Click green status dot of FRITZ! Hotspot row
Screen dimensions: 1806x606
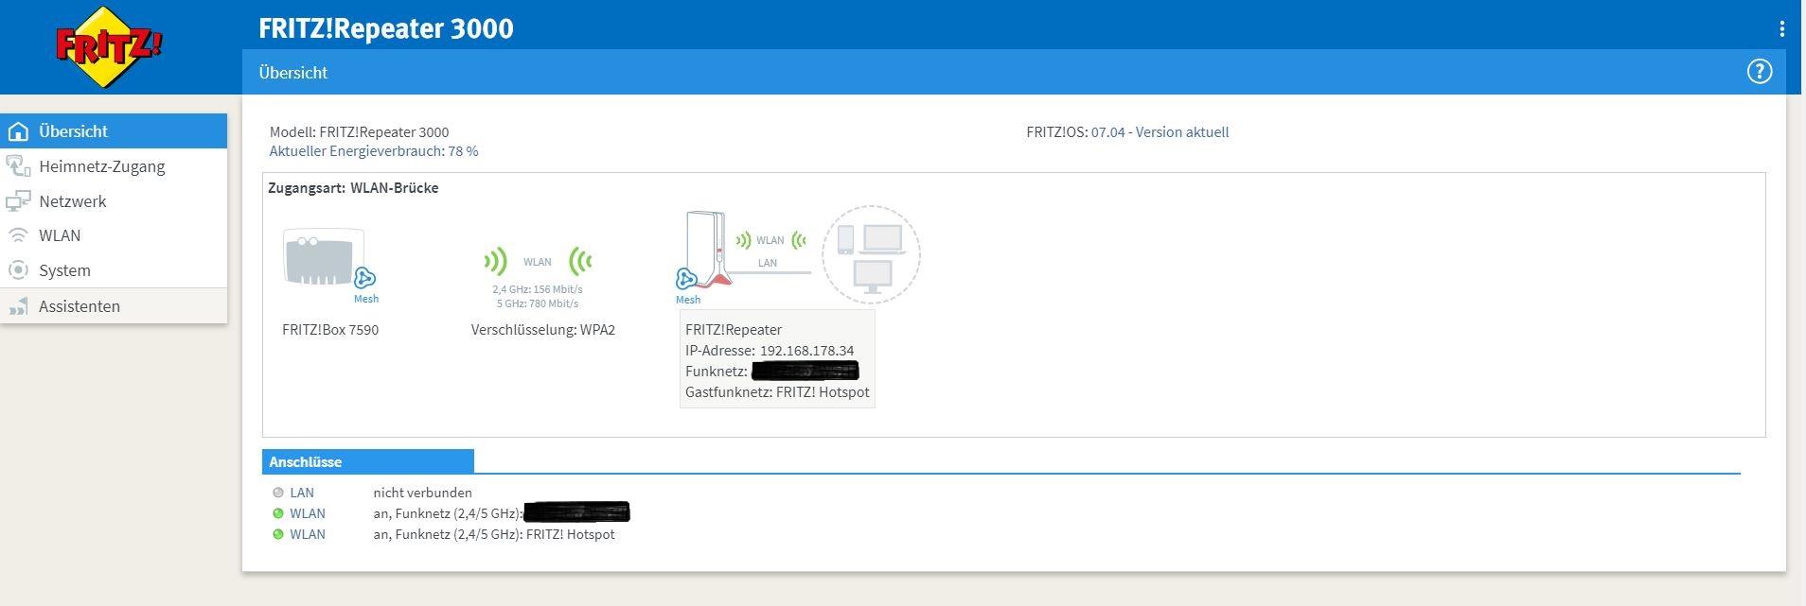click(x=278, y=534)
